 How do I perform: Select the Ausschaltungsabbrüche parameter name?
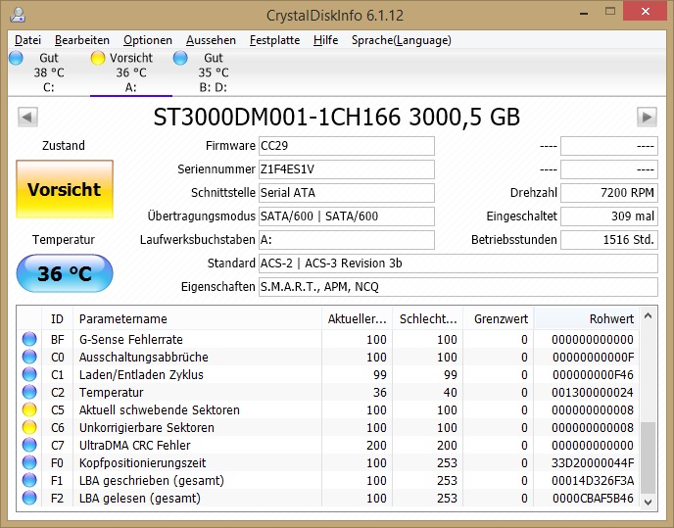click(144, 358)
